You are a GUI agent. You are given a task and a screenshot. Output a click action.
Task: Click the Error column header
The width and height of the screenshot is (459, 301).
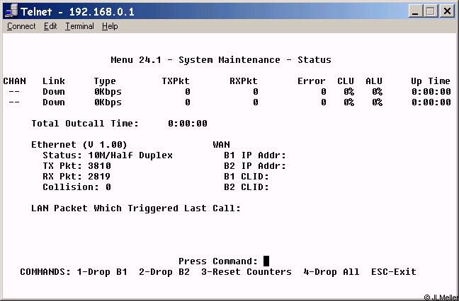pyautogui.click(x=312, y=81)
